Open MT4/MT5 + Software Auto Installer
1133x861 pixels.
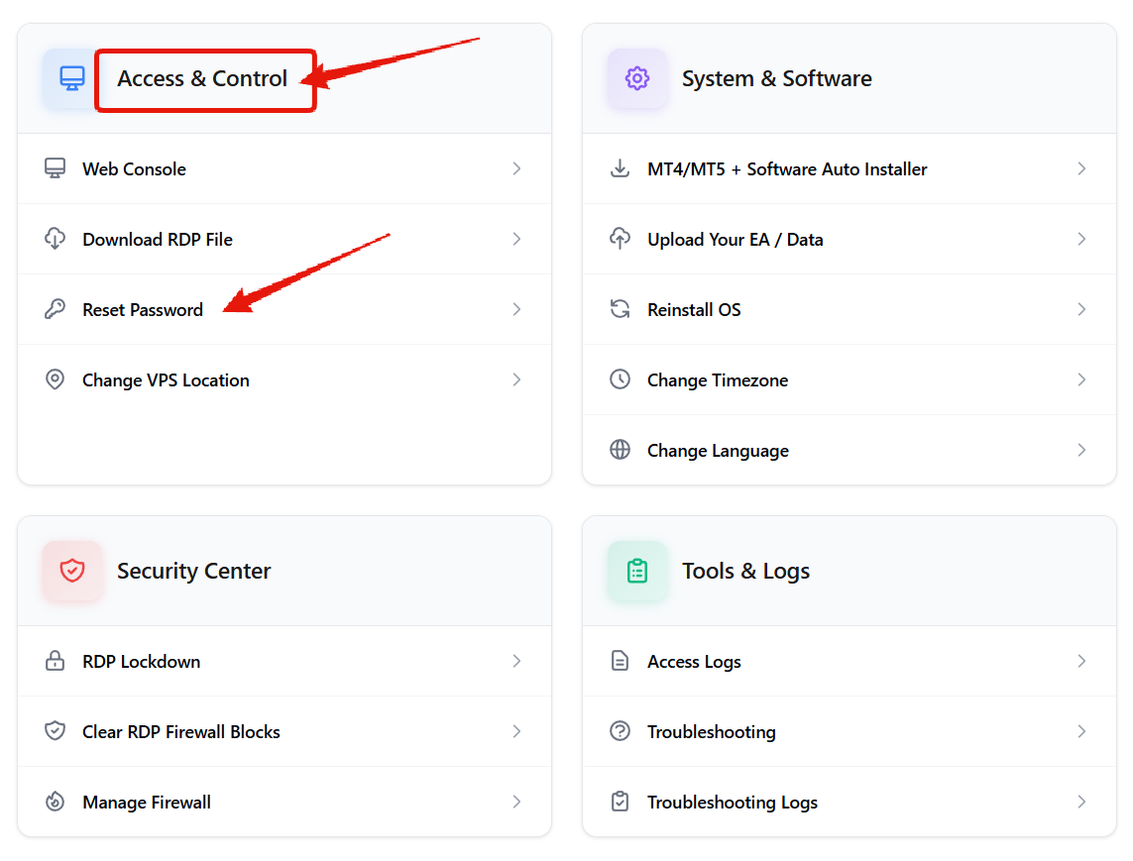tap(850, 168)
